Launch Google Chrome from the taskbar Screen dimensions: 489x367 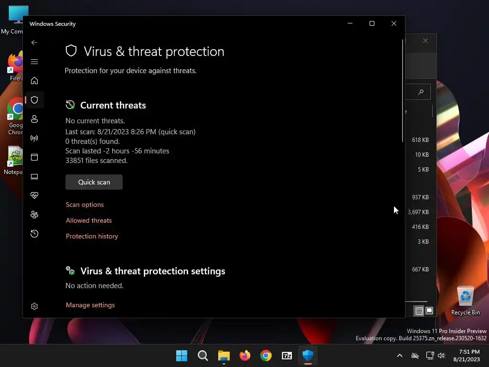coord(266,356)
